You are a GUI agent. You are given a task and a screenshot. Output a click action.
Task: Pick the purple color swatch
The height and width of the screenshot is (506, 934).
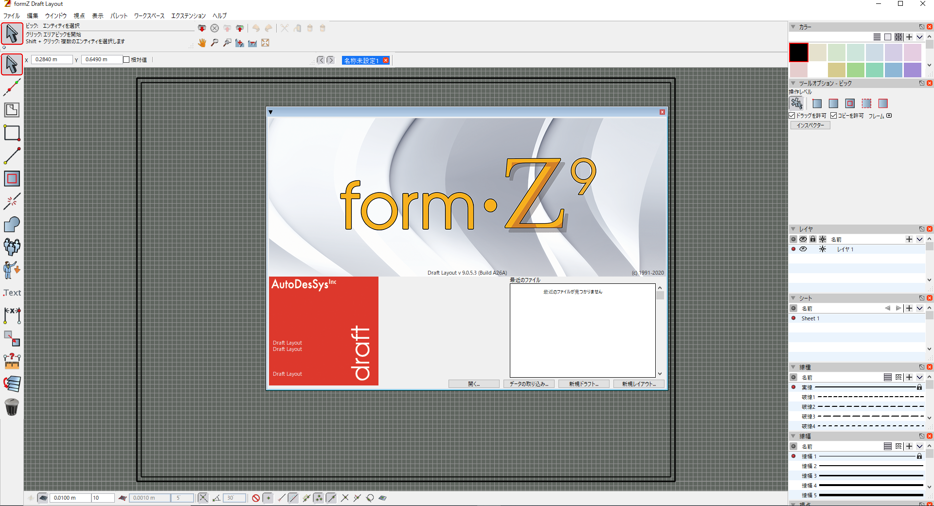coord(913,70)
